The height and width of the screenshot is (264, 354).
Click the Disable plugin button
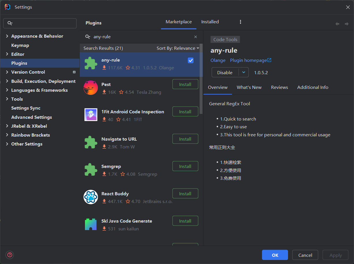pos(225,72)
